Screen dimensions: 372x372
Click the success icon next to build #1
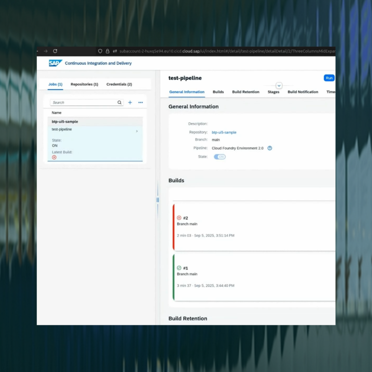(x=179, y=268)
